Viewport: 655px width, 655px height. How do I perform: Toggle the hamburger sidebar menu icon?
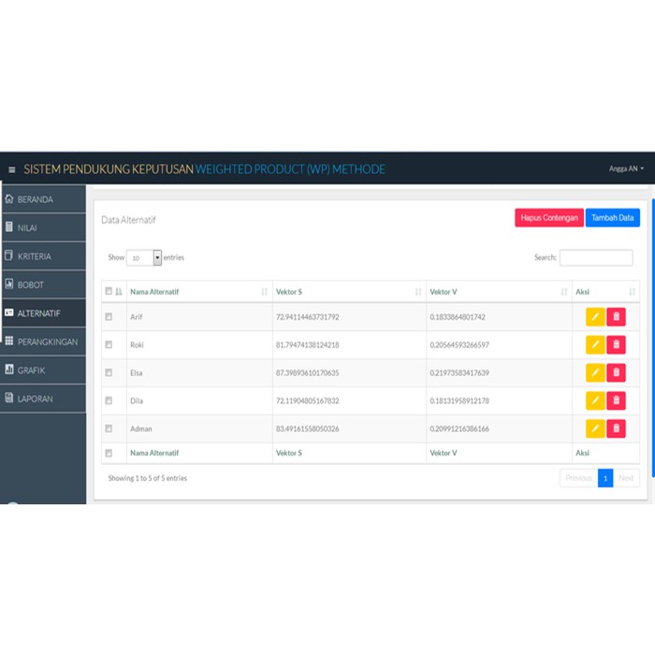[x=11, y=169]
